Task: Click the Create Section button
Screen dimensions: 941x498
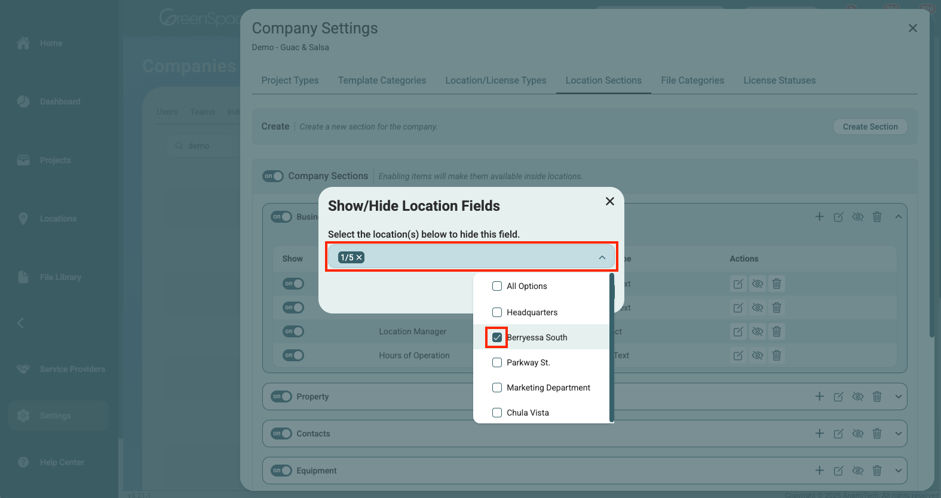Action: tap(870, 127)
